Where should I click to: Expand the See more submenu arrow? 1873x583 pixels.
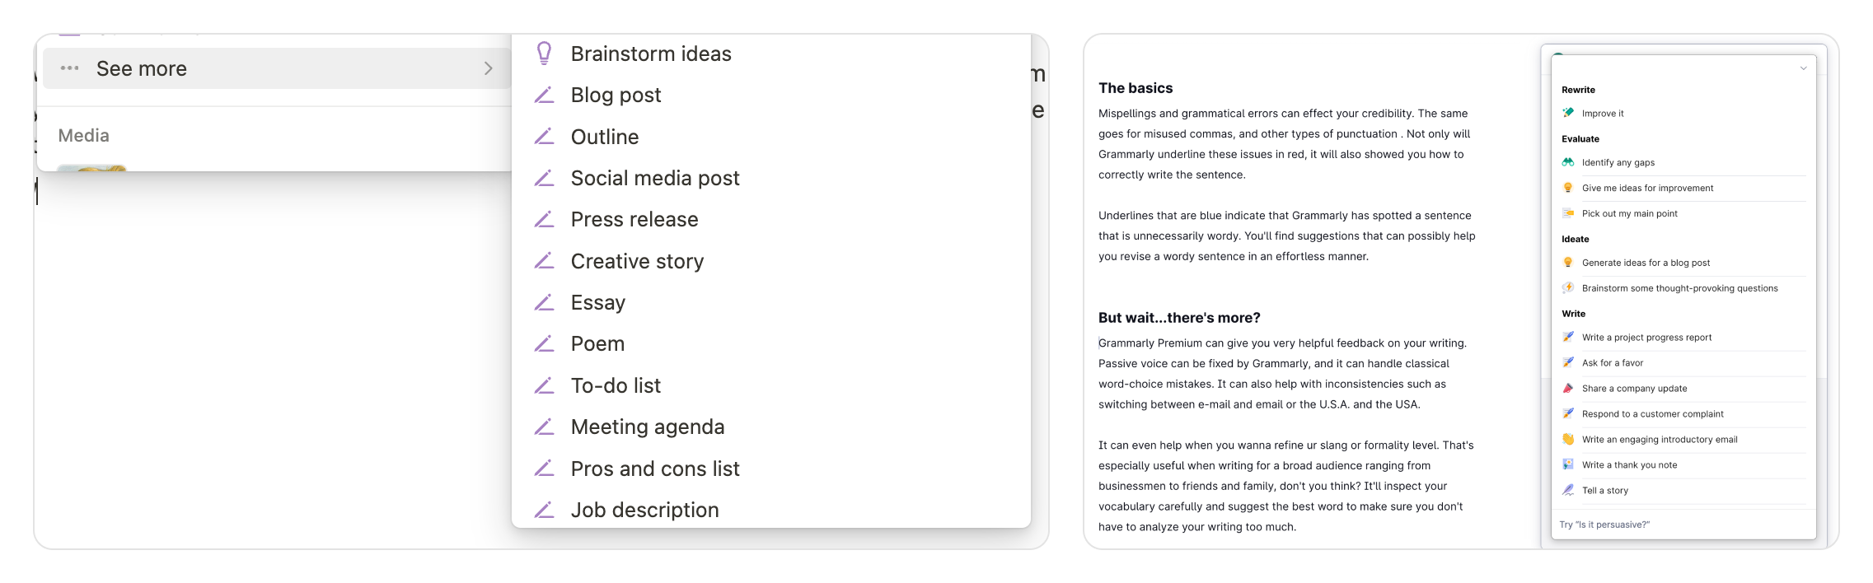tap(488, 68)
